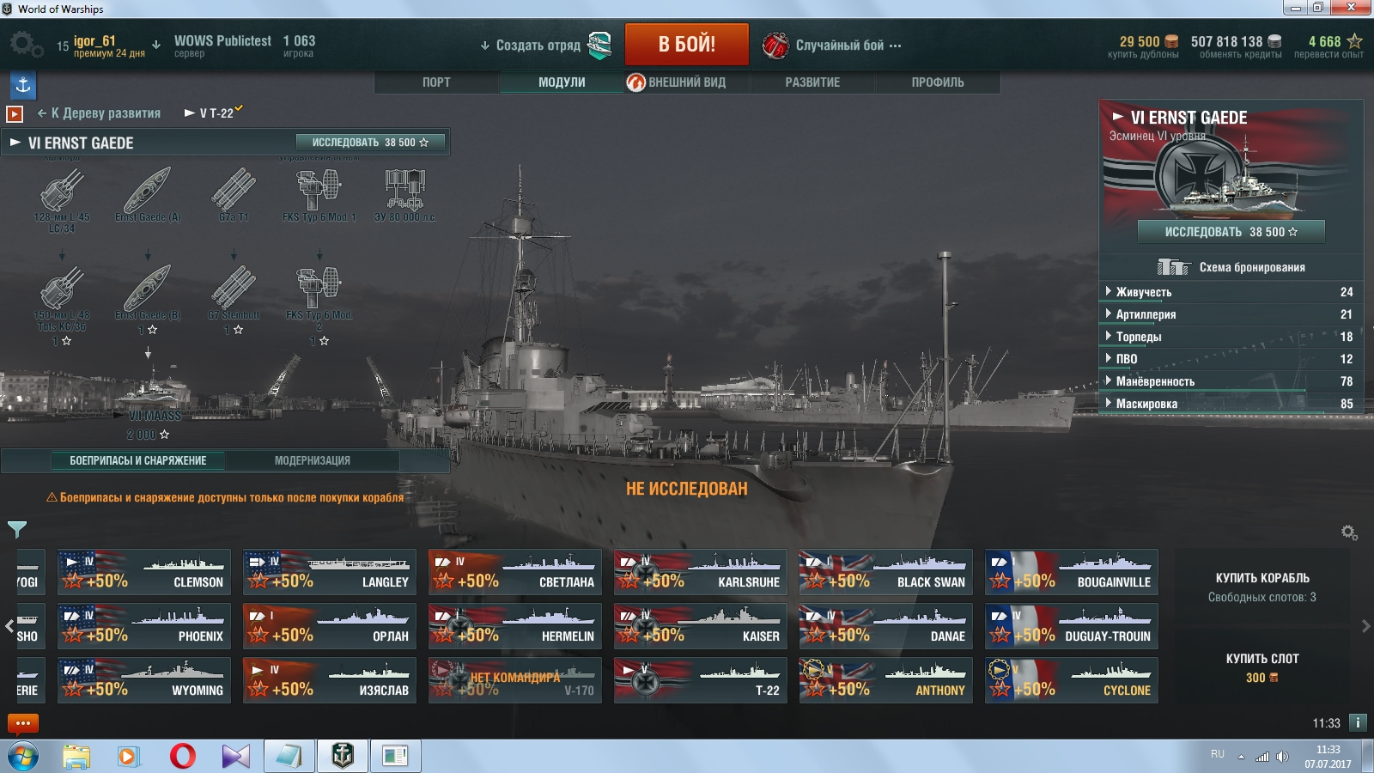Screen dimensions: 1374x773
Task: Expand the Торпеды parameter
Action: pos(1231,337)
